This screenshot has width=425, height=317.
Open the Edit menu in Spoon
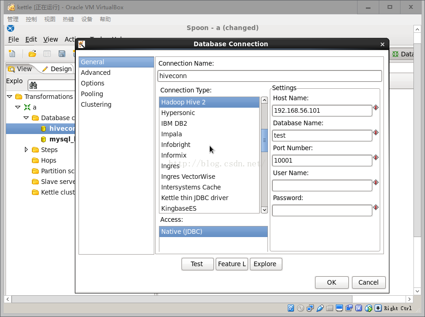coord(31,39)
